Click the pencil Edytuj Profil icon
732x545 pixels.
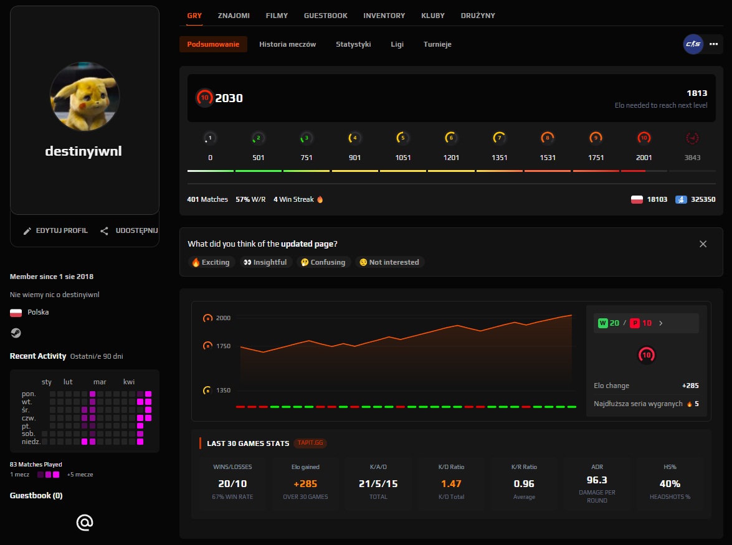click(x=27, y=231)
